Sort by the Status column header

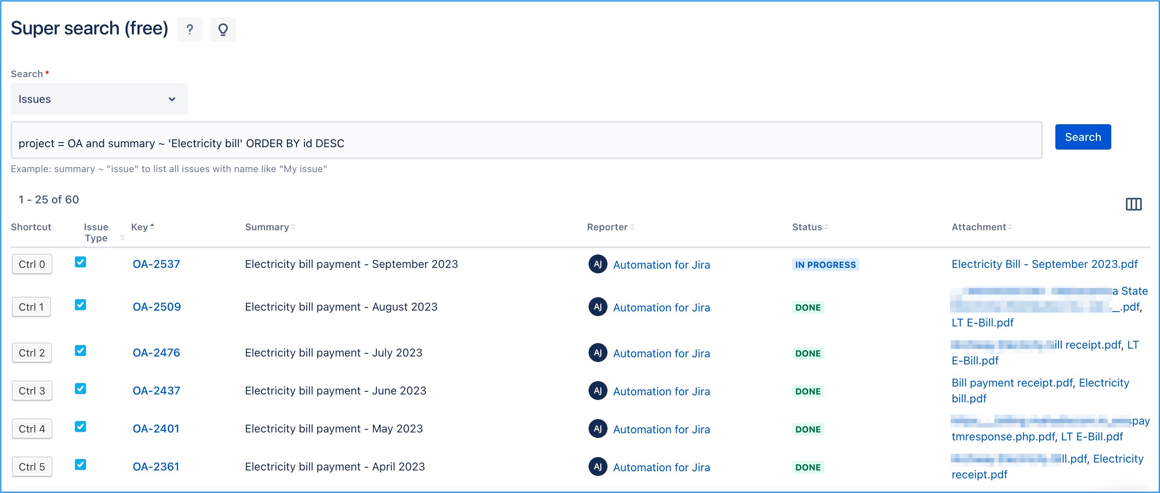tap(810, 227)
